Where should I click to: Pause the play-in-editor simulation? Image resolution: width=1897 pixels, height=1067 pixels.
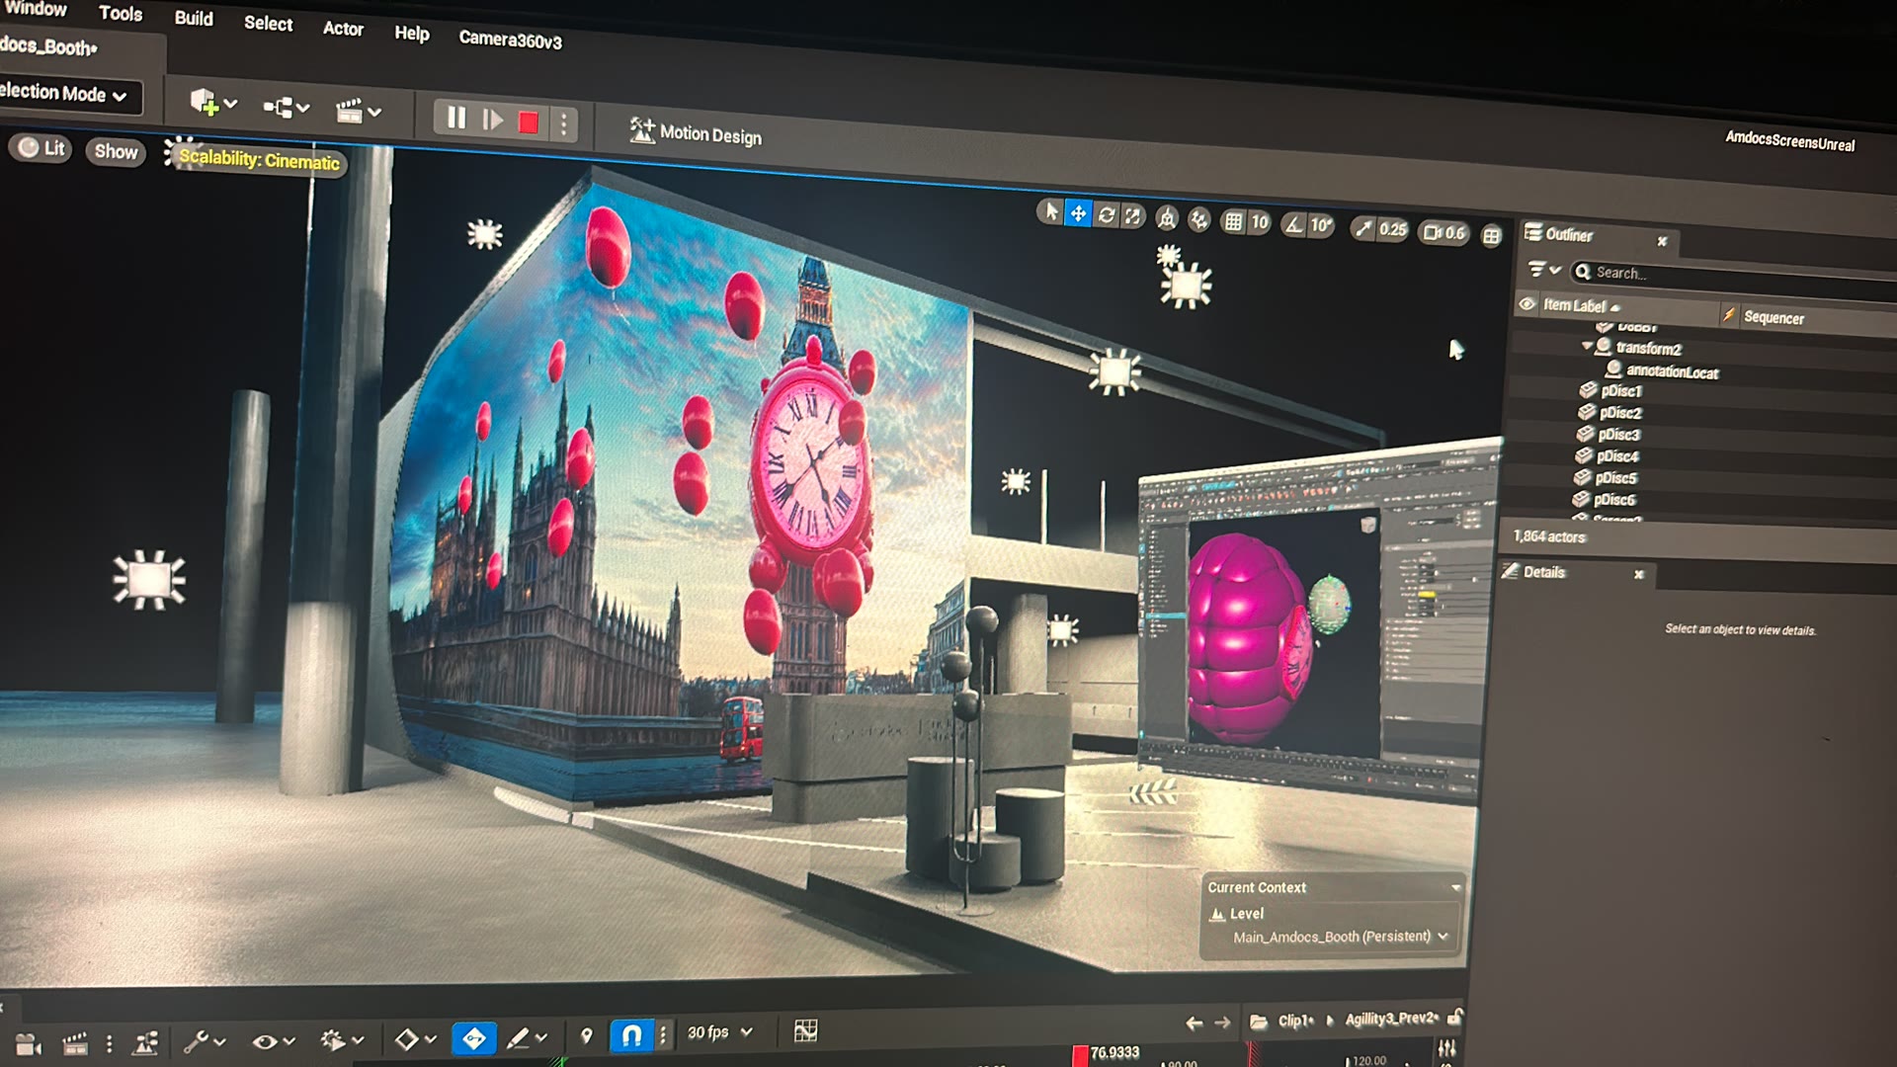coord(455,118)
